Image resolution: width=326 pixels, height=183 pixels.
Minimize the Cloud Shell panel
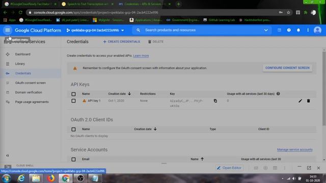point(300,167)
